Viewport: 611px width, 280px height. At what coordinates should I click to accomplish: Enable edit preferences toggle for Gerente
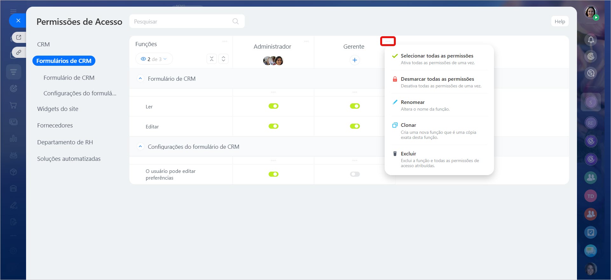355,174
